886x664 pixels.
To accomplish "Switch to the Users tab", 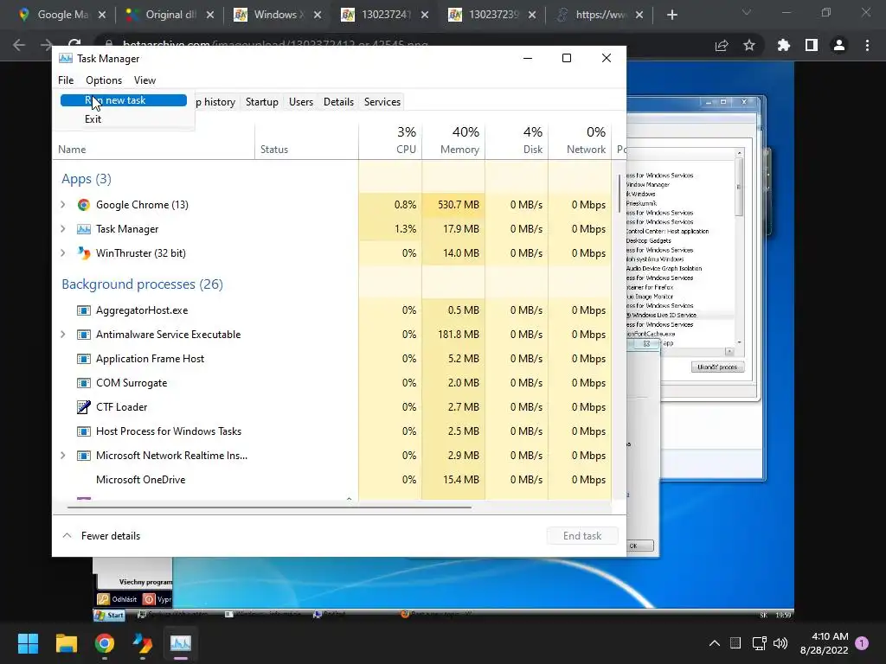I will 300,102.
